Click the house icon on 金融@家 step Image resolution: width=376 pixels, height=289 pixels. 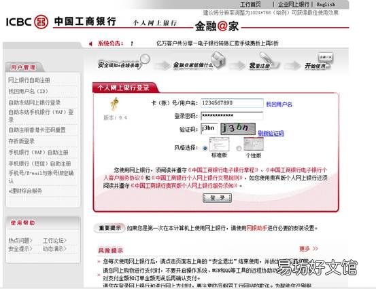(218, 59)
